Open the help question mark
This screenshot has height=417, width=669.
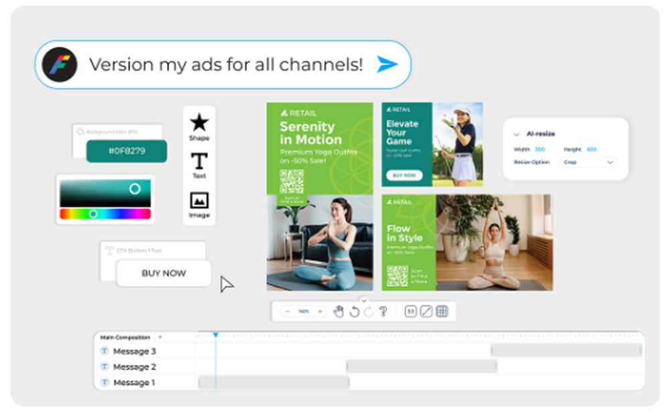383,311
